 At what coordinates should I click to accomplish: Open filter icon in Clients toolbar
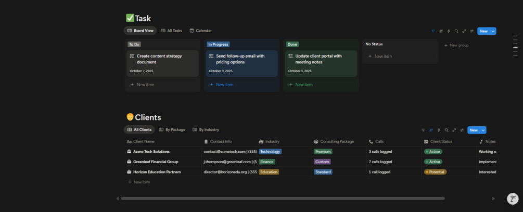click(423, 130)
